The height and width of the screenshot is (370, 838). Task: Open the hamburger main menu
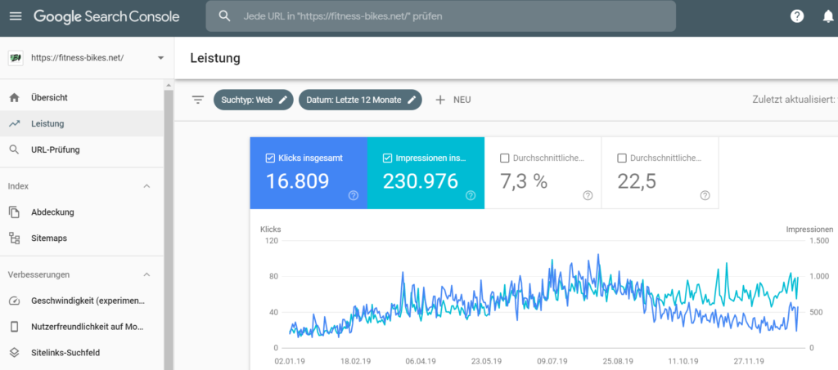click(x=16, y=16)
